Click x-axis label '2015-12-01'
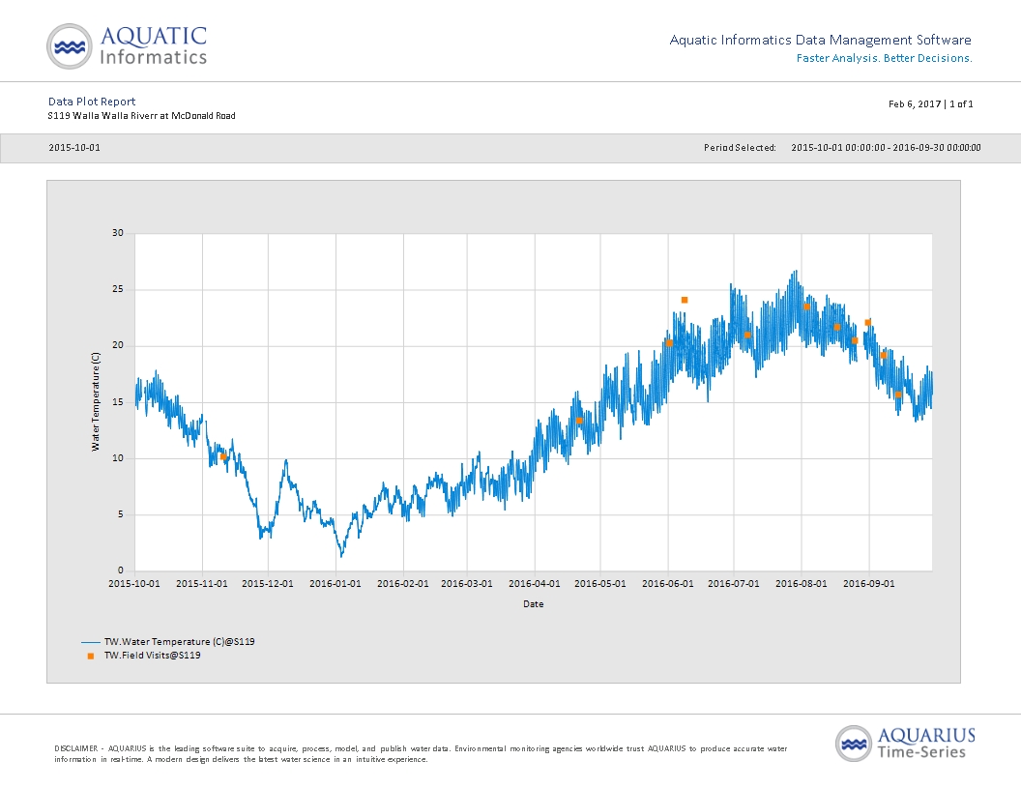Viewport: 1021px width, 789px height. coord(268,584)
